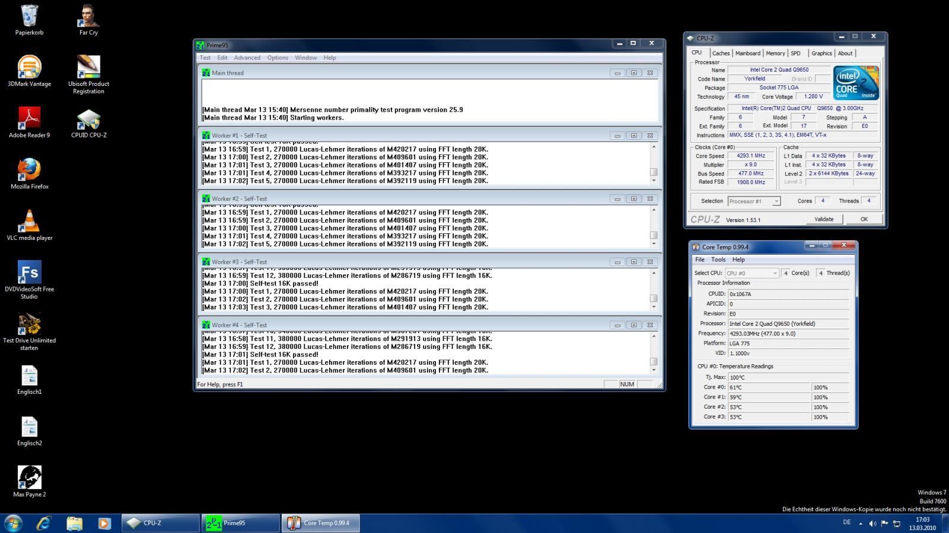Open the Window menu in Prime95

pyautogui.click(x=305, y=57)
